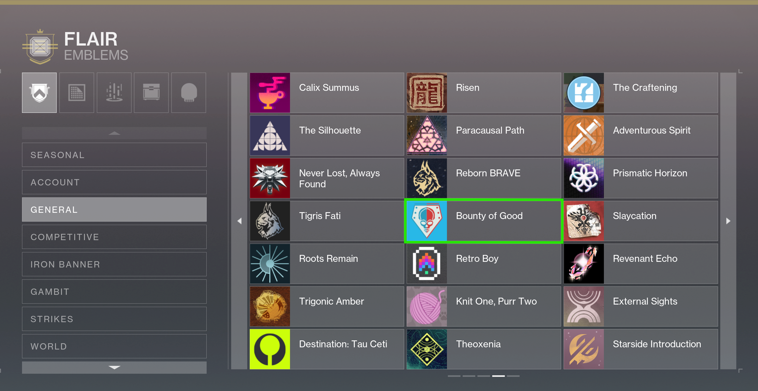758x391 pixels.
Task: Select the Calix Summus emblem icon
Action: pos(270,93)
